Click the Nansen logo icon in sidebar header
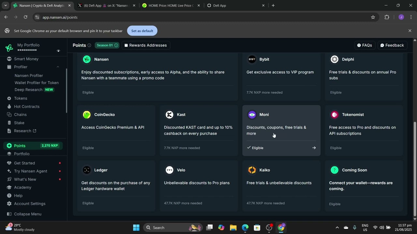Viewport: 417px width, 234px height. [x=9, y=48]
